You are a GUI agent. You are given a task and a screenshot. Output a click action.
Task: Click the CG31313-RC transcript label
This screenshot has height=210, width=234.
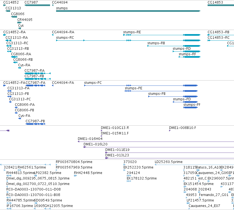pos(17,43)
